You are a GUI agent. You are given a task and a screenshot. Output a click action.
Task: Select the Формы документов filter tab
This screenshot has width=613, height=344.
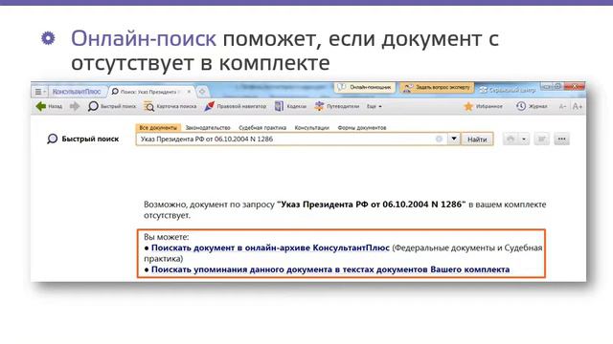pyautogui.click(x=362, y=127)
